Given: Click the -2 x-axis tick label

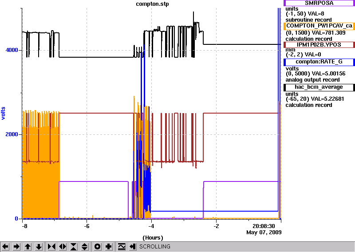Looking at the screenshot, I should click(x=216, y=226).
